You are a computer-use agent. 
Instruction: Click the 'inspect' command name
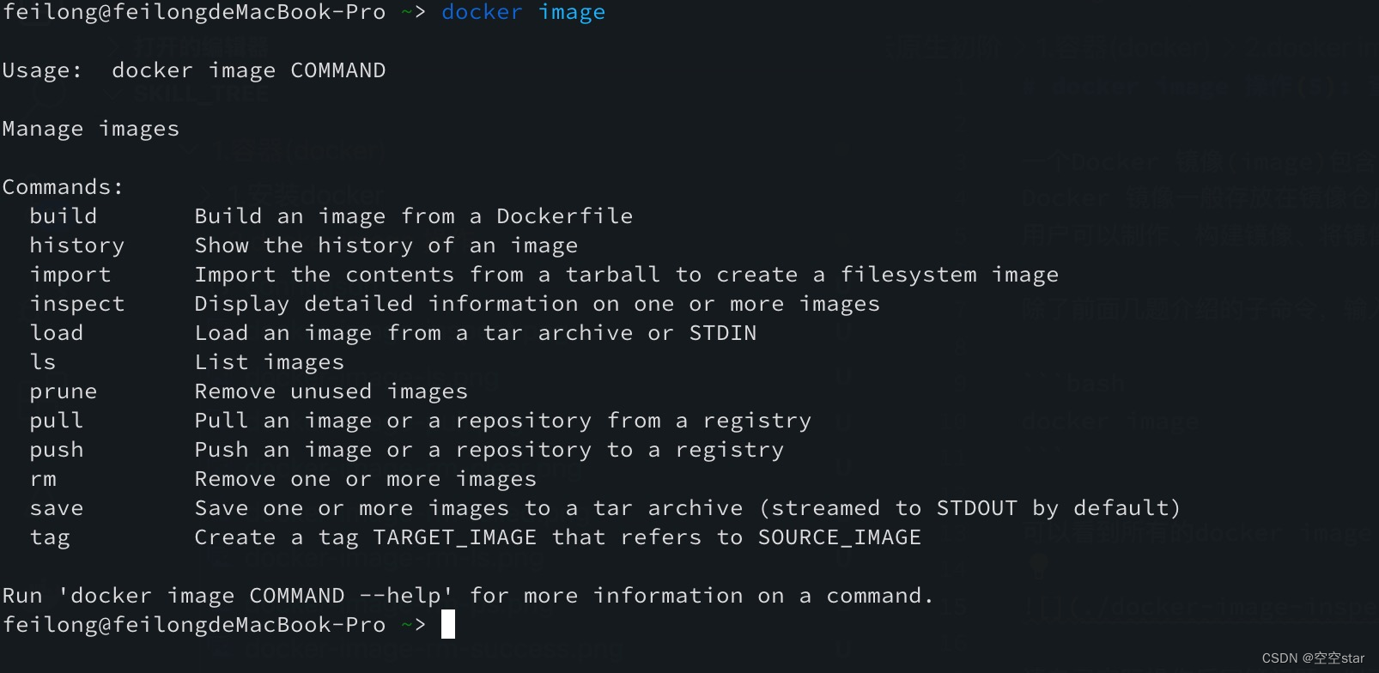[76, 304]
